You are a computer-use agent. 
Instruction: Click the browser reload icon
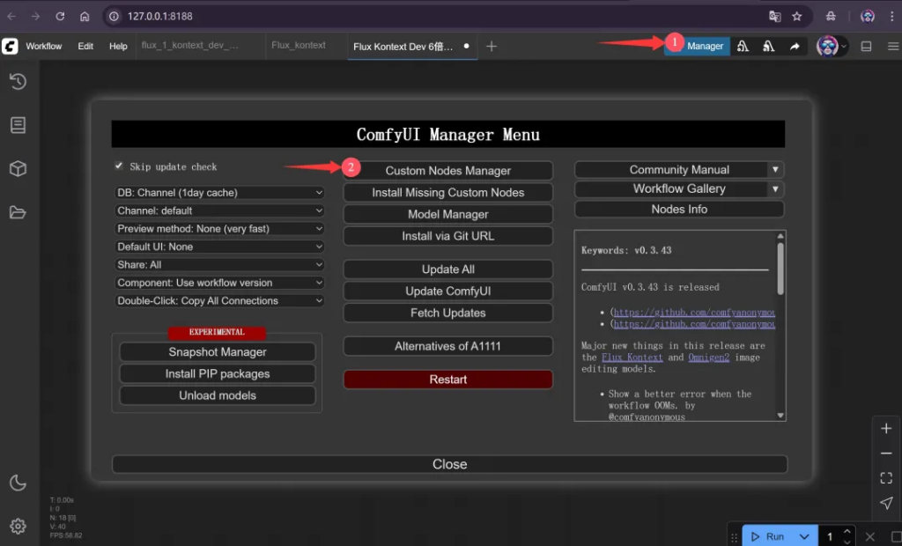click(60, 16)
